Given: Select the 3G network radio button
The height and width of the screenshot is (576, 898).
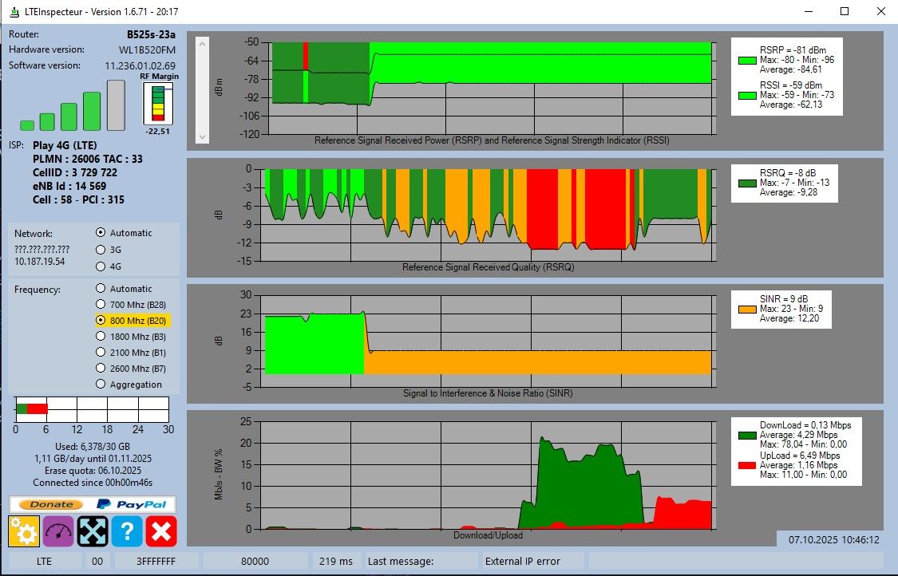Looking at the screenshot, I should 101,250.
